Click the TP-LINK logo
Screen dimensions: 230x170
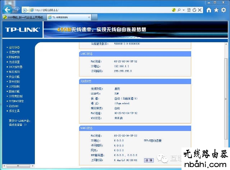pos(22,30)
